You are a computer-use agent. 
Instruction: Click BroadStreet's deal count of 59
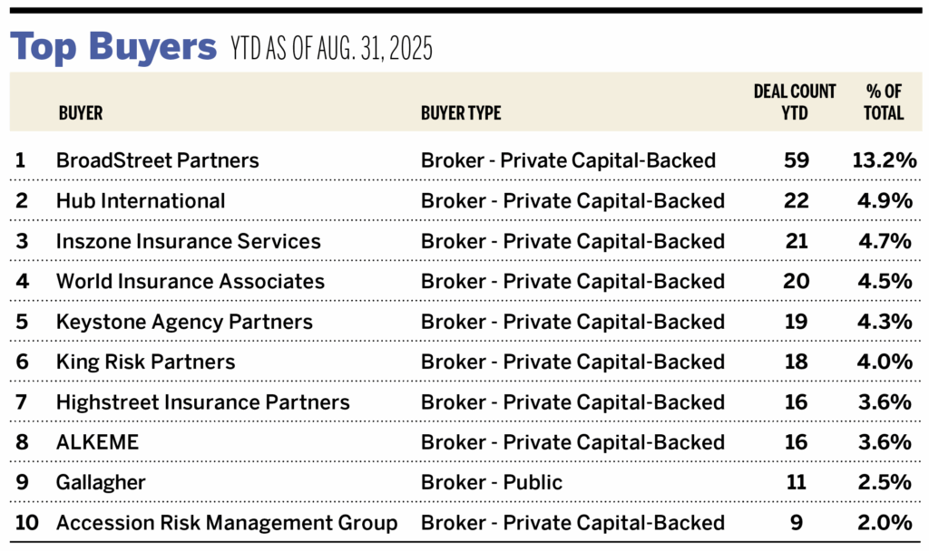[x=796, y=160]
